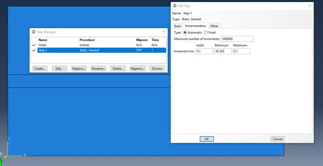Click the Nlgeom column header

[142, 40]
